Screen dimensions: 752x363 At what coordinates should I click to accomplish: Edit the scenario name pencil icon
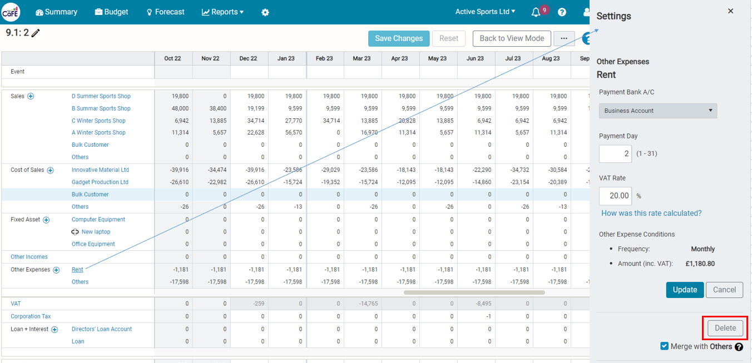pyautogui.click(x=36, y=33)
